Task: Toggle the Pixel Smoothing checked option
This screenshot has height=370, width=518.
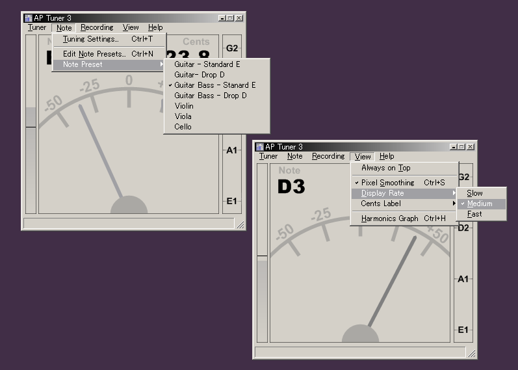Action: 387,183
